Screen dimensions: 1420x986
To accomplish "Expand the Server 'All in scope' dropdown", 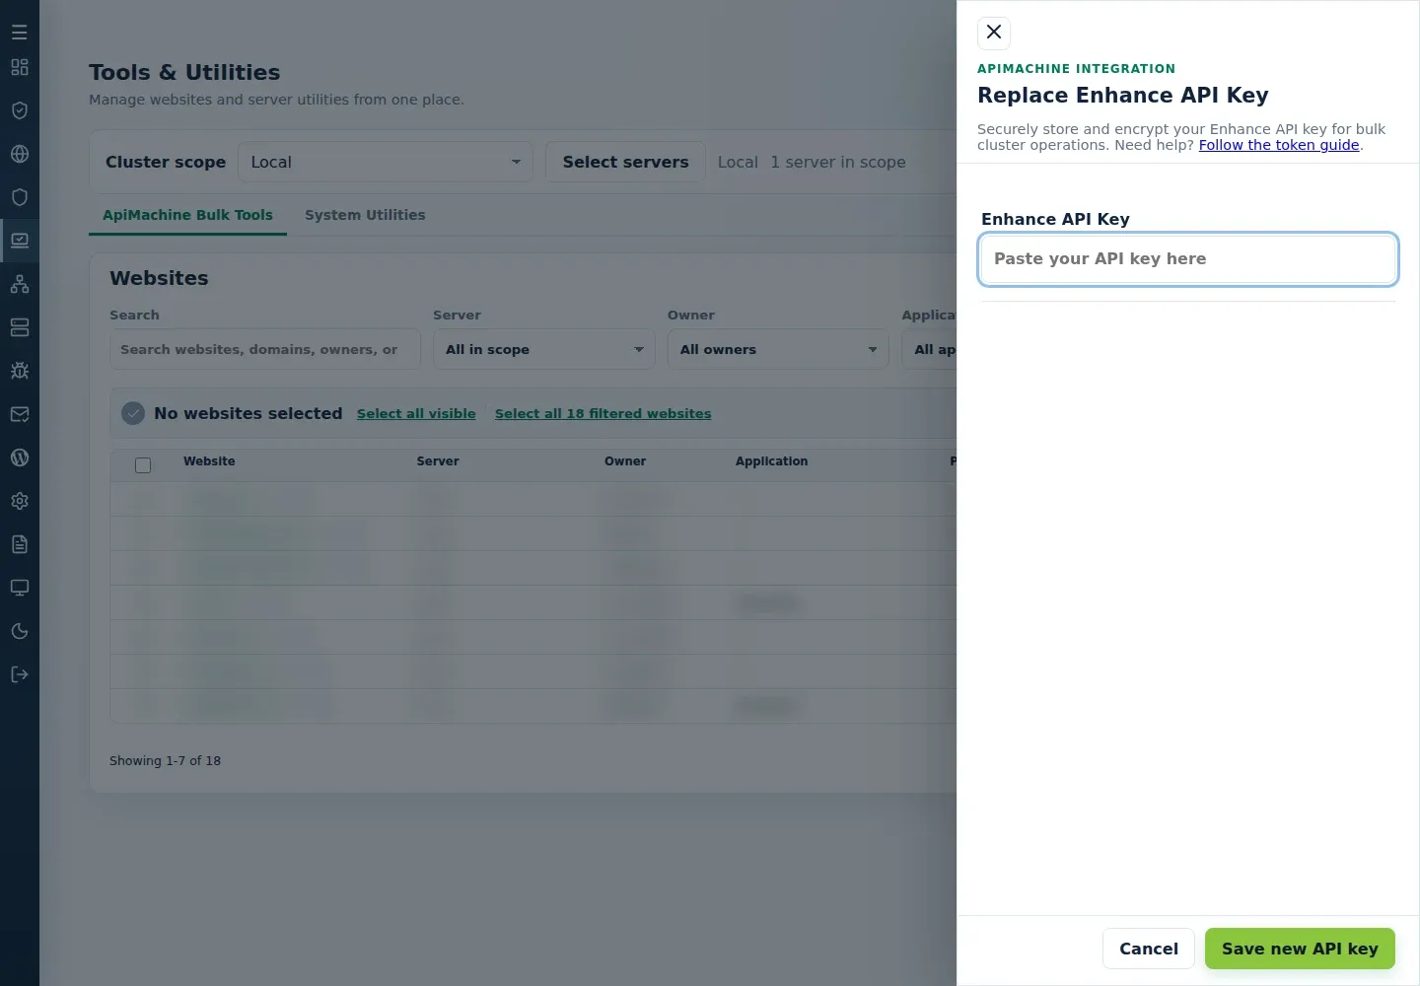I will tap(544, 349).
